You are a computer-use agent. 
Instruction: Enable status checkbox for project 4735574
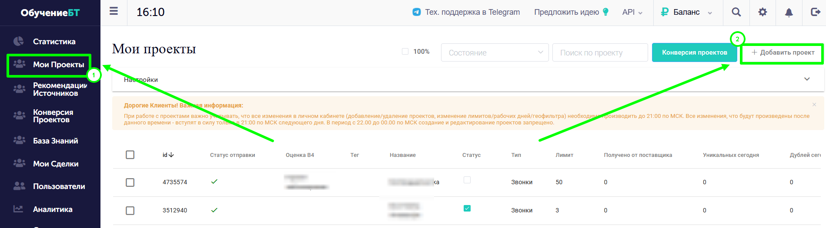tap(467, 180)
